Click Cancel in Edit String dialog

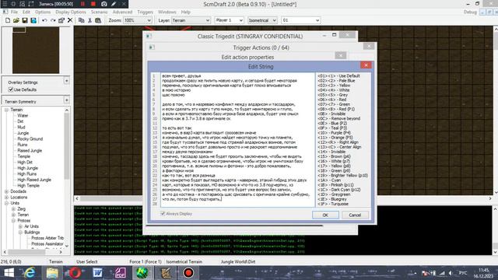(x=355, y=215)
